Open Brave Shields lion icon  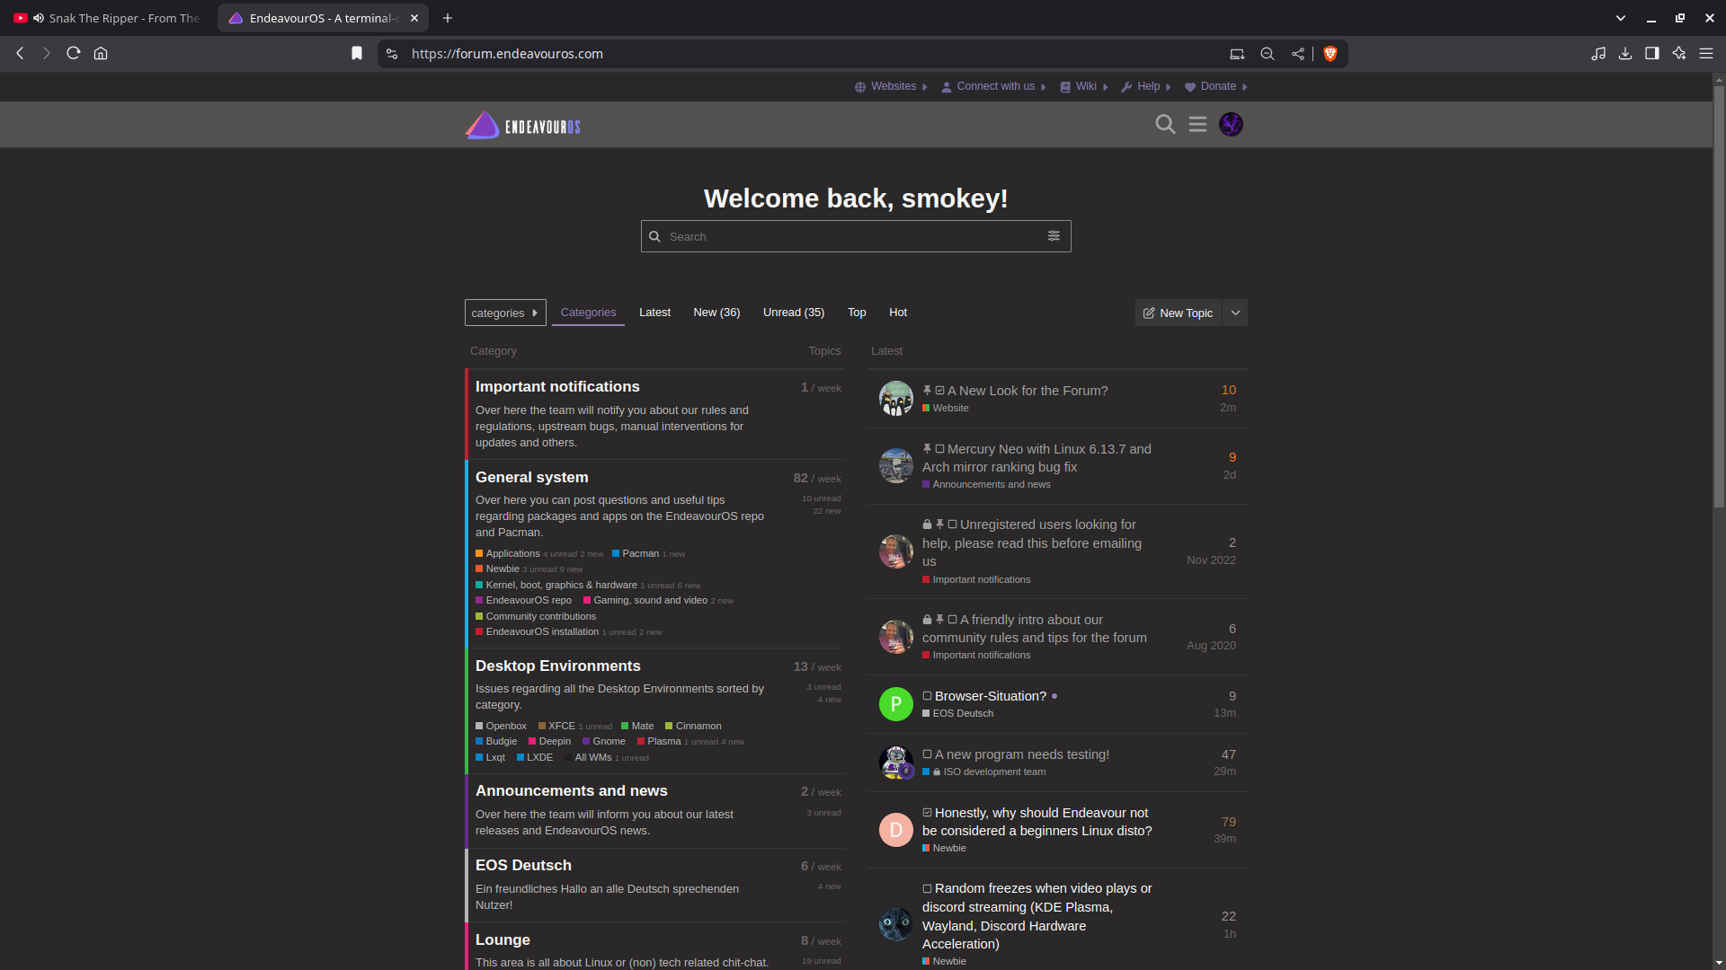(x=1330, y=54)
